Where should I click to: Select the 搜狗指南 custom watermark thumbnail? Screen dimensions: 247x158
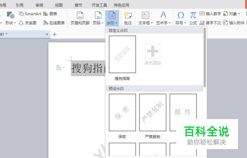122,54
